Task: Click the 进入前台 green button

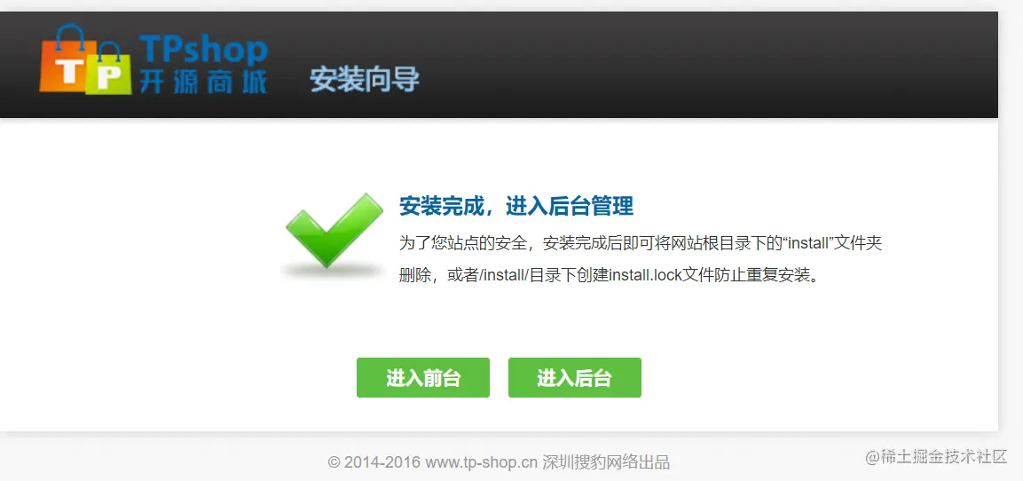Action: pos(422,377)
